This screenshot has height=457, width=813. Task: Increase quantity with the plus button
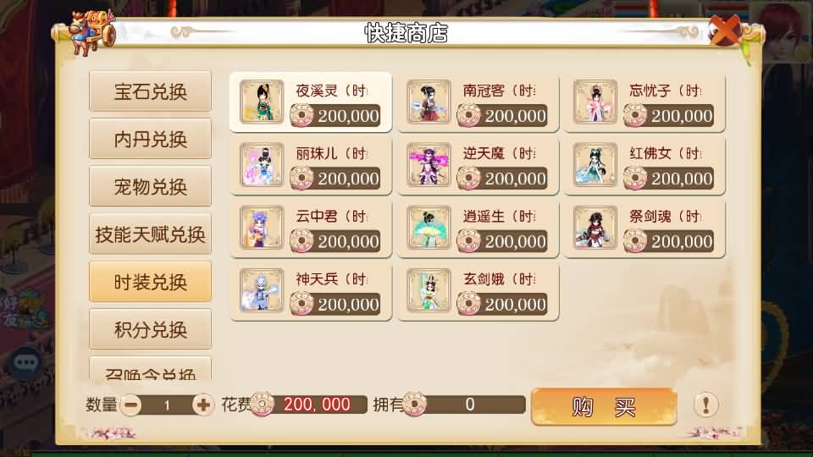[202, 405]
